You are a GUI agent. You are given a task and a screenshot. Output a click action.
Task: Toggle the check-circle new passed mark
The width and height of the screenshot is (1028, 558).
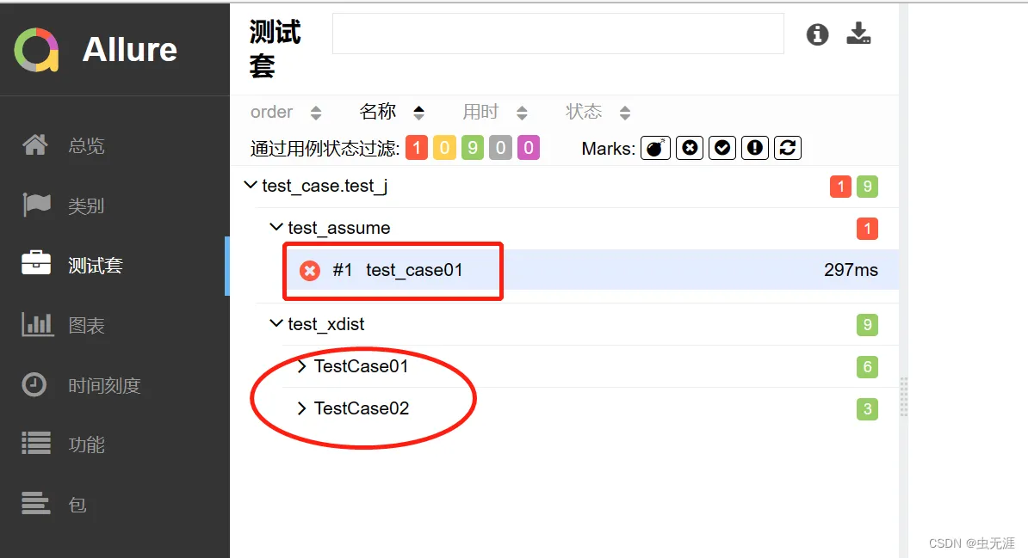[x=722, y=148]
